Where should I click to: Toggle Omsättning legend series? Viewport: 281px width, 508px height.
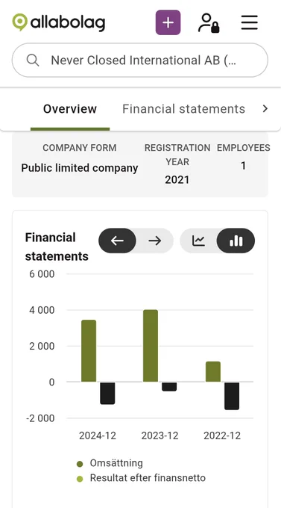(x=110, y=463)
